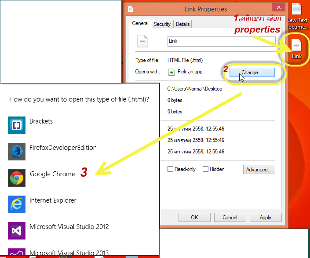Click the Internet Explorer label
This screenshot has width=310, height=258.
[53, 200]
